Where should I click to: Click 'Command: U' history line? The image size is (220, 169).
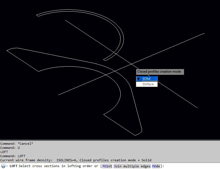pyautogui.click(x=10, y=148)
